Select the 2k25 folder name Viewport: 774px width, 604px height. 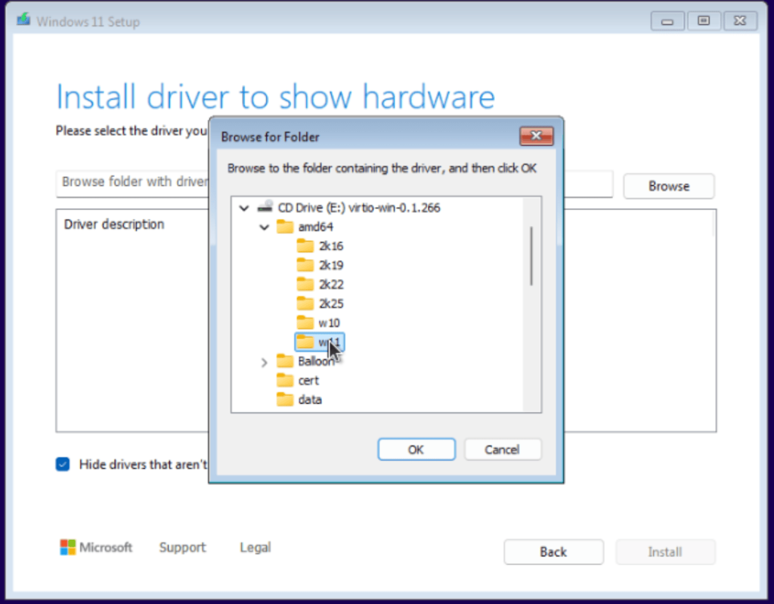(x=331, y=304)
